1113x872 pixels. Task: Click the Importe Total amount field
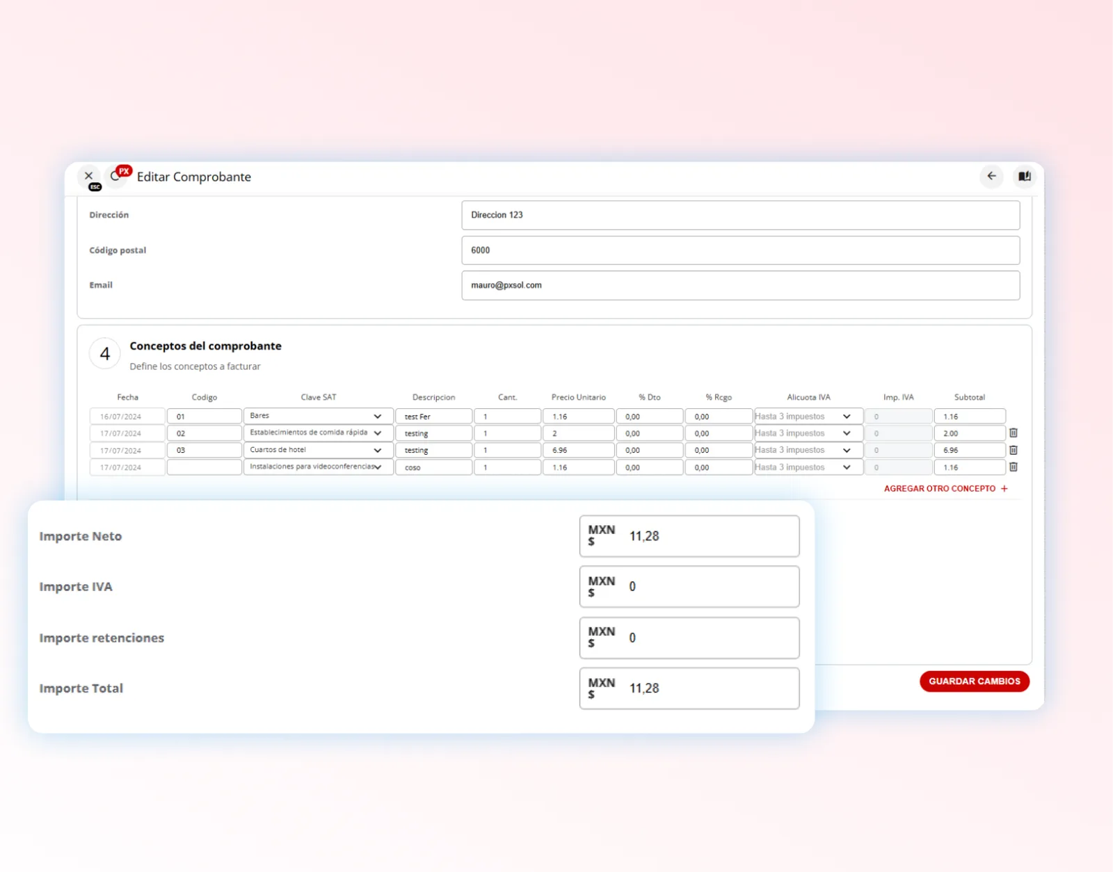click(689, 688)
